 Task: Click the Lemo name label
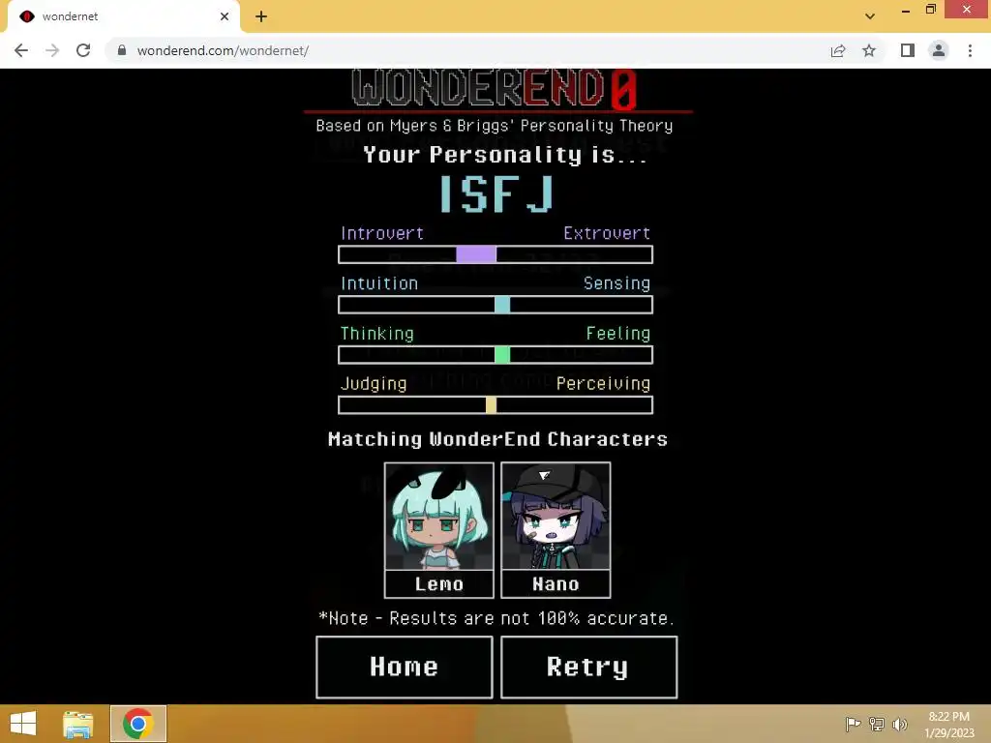click(439, 583)
